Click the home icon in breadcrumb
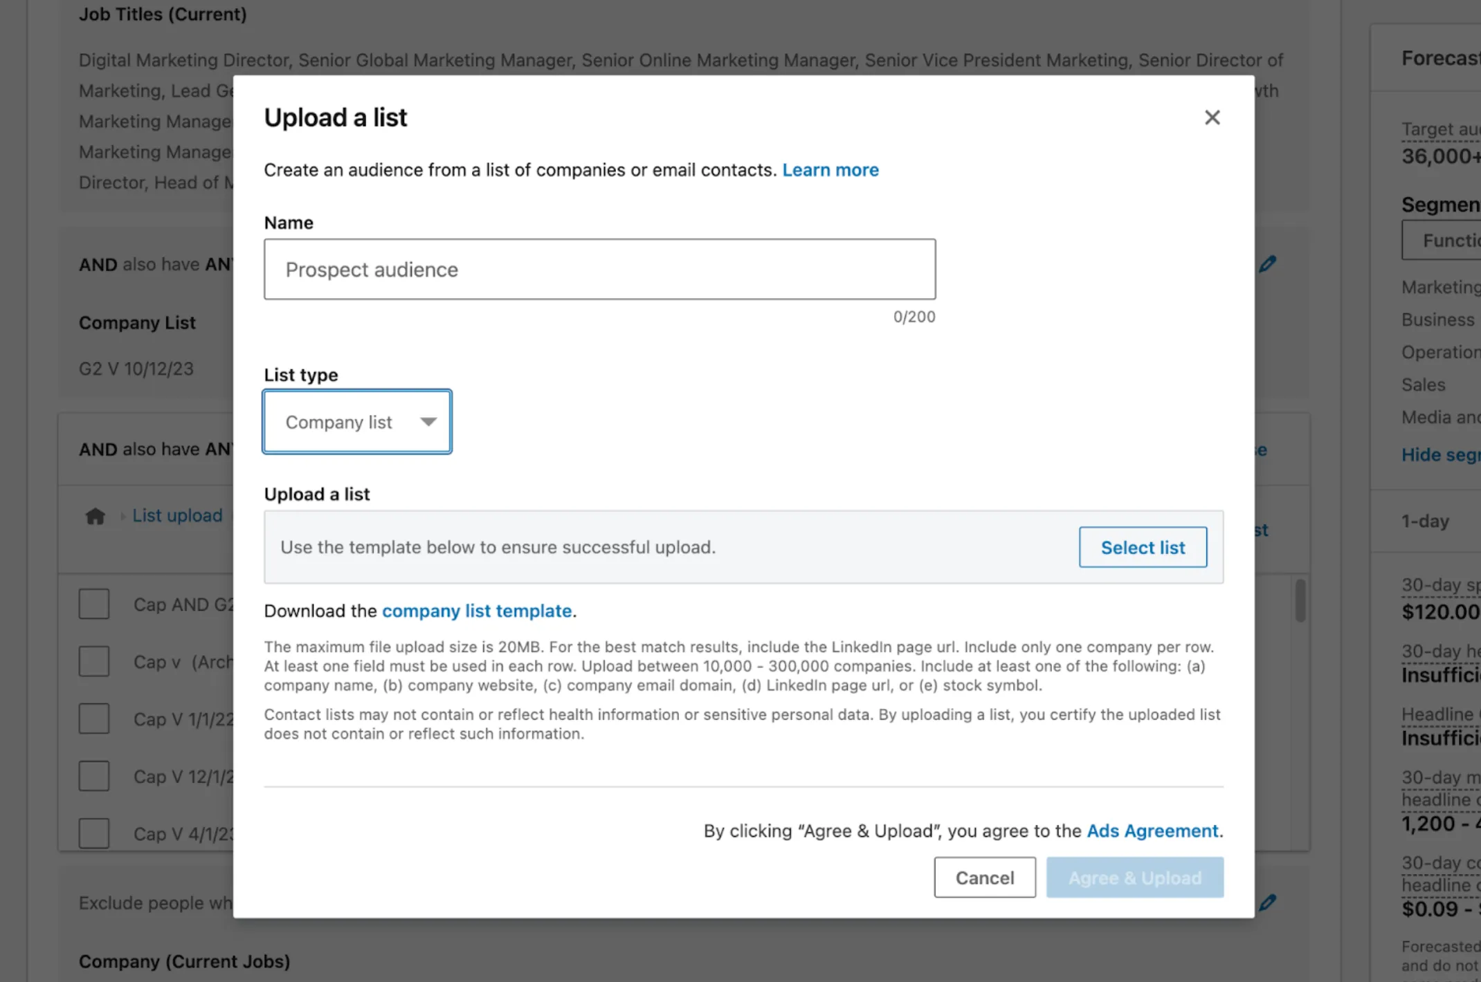Viewport: 1481px width, 982px height. tap(96, 516)
